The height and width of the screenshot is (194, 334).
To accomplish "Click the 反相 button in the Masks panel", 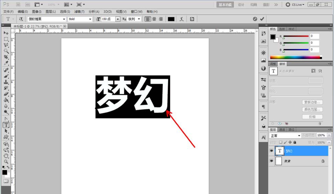I will point(312,116).
